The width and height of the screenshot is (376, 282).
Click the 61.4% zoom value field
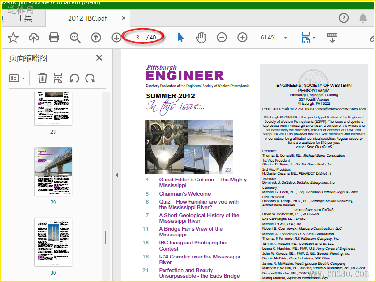[268, 38]
